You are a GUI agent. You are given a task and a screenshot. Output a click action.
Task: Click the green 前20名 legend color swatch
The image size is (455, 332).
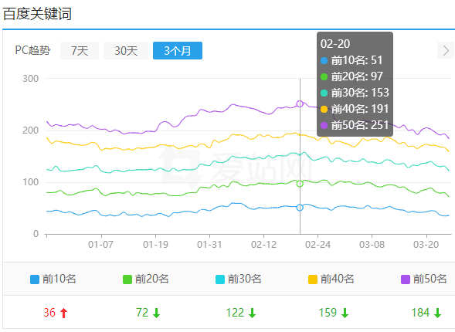(127, 279)
